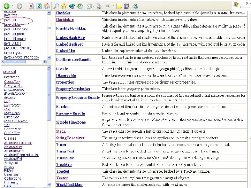
Task: Open the Hashtable class link in table
Action: pyautogui.click(x=65, y=19)
